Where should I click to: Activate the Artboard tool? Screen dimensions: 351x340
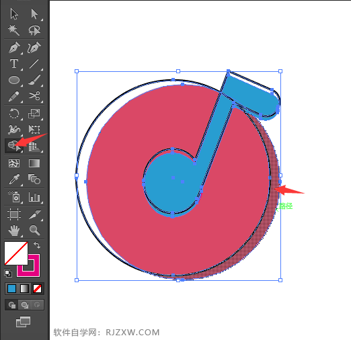(x=14, y=214)
